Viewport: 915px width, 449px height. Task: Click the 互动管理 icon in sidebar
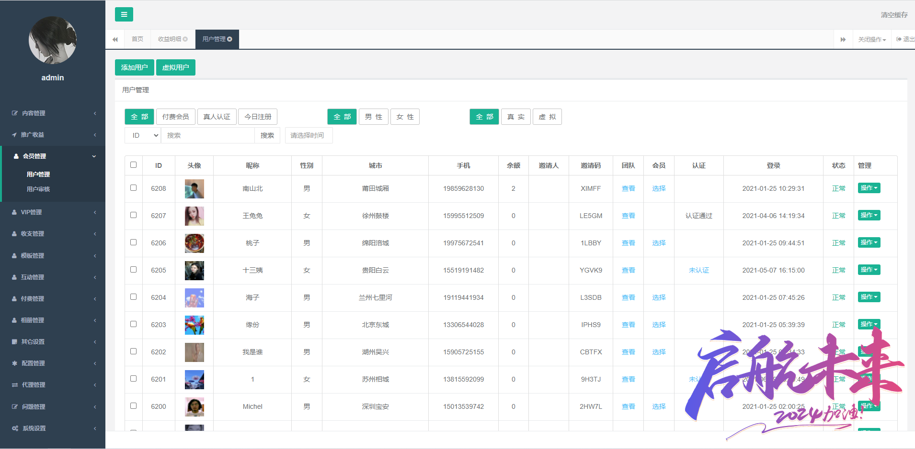(14, 277)
